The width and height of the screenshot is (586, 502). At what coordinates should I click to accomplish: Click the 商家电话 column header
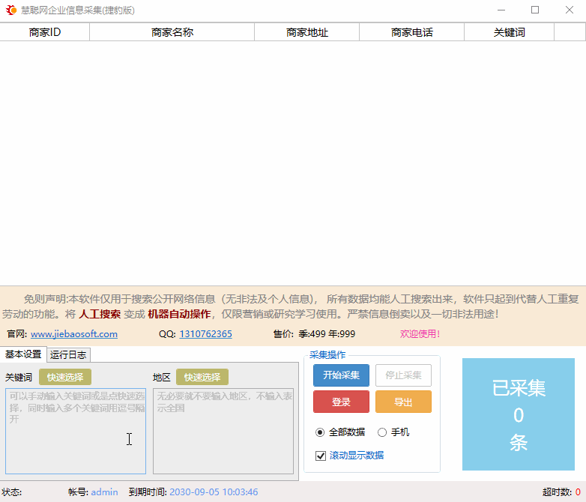[x=411, y=32]
